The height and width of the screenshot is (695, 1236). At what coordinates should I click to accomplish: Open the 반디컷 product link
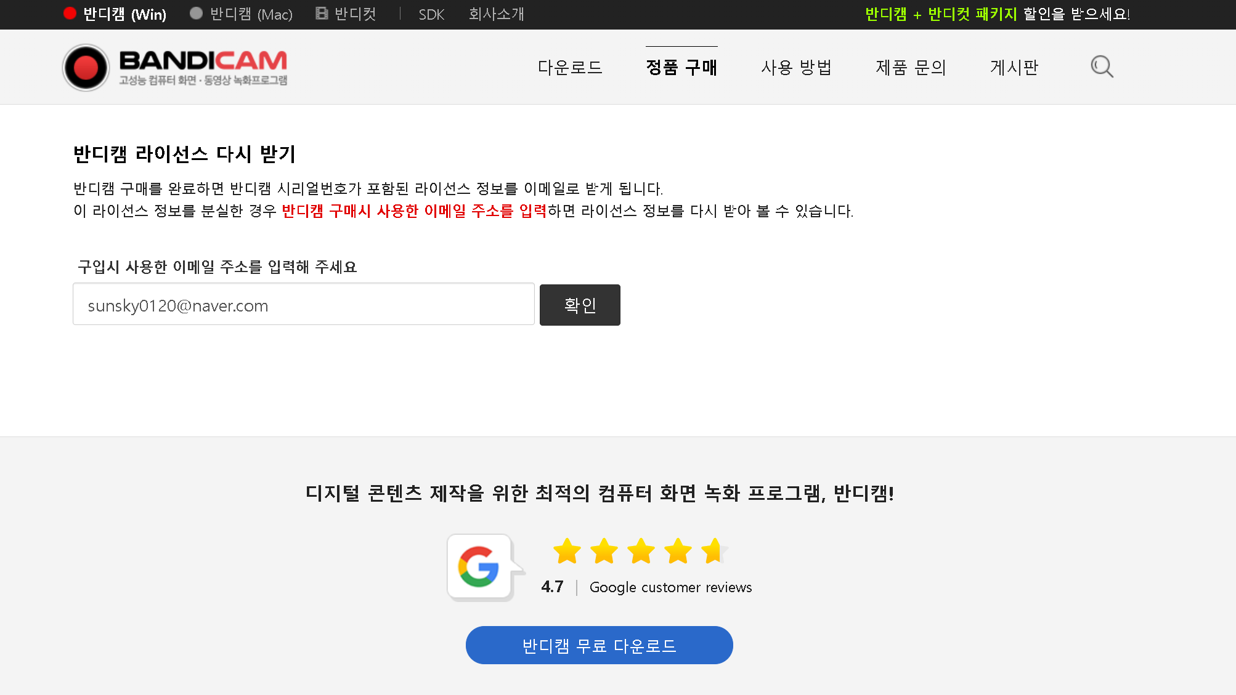355,14
